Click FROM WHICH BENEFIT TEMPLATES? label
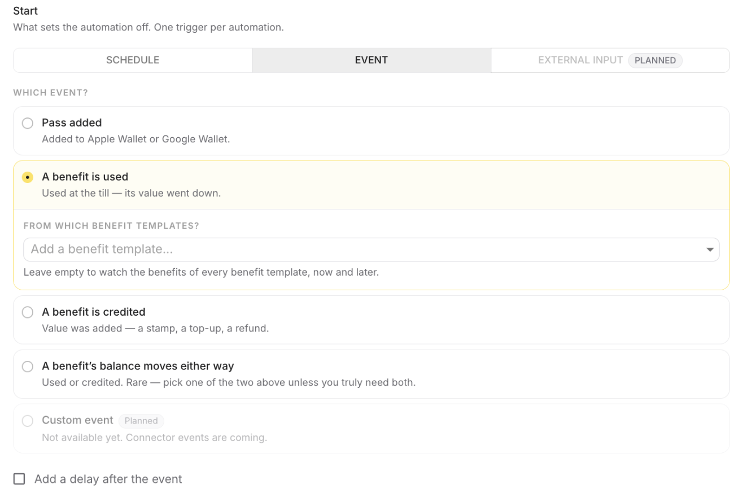The image size is (743, 493). coord(111,226)
